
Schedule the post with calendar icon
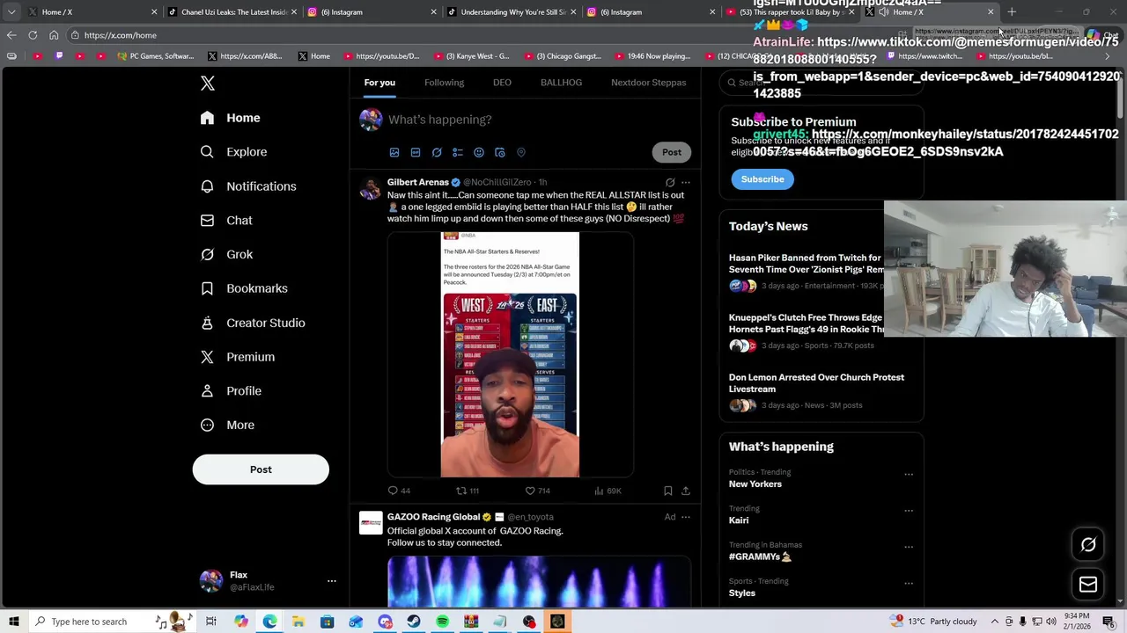coord(500,153)
